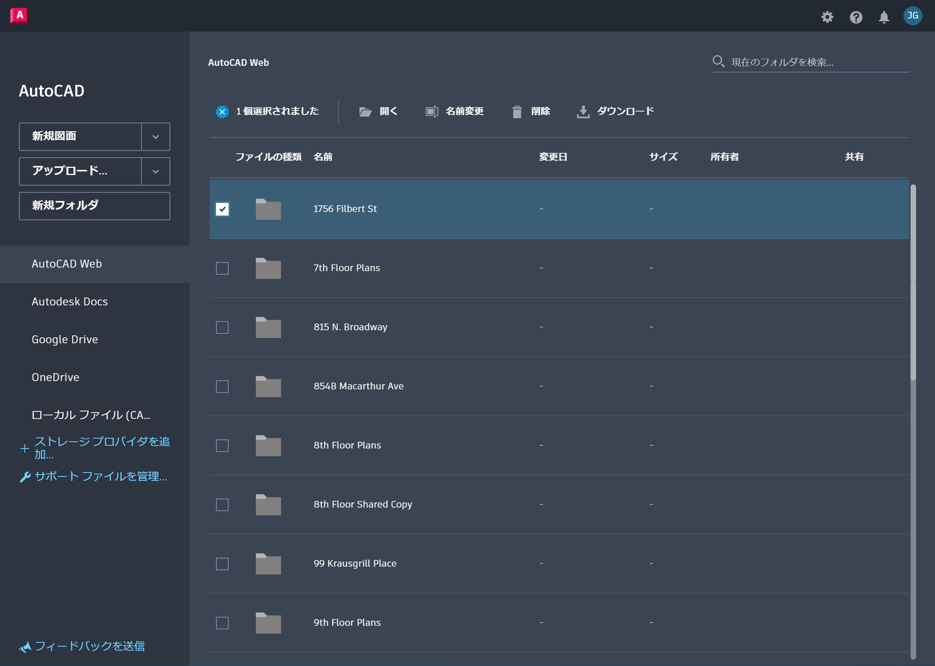
Task: Click folder icon of 99 Krausgrill Place
Action: 268,564
